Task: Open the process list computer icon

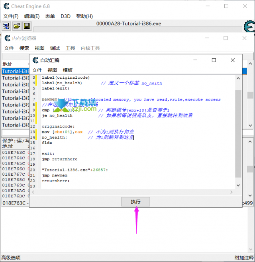Action: coord(6,26)
